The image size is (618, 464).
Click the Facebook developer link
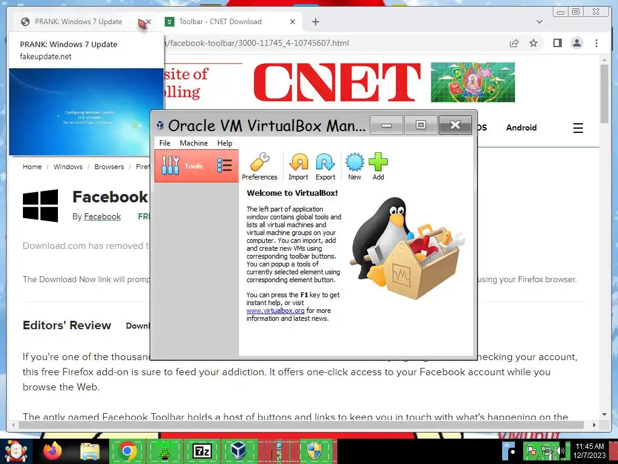(103, 217)
